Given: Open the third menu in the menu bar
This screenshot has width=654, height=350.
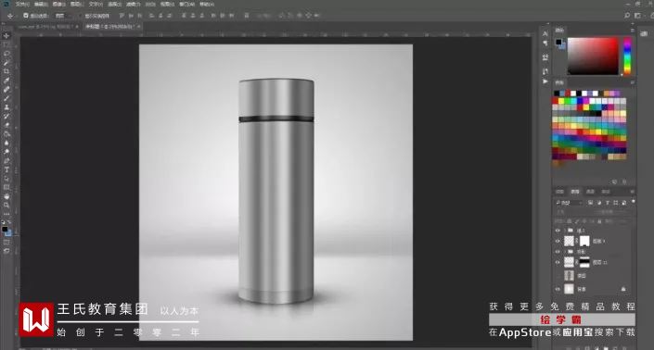Looking at the screenshot, I should coord(59,4).
